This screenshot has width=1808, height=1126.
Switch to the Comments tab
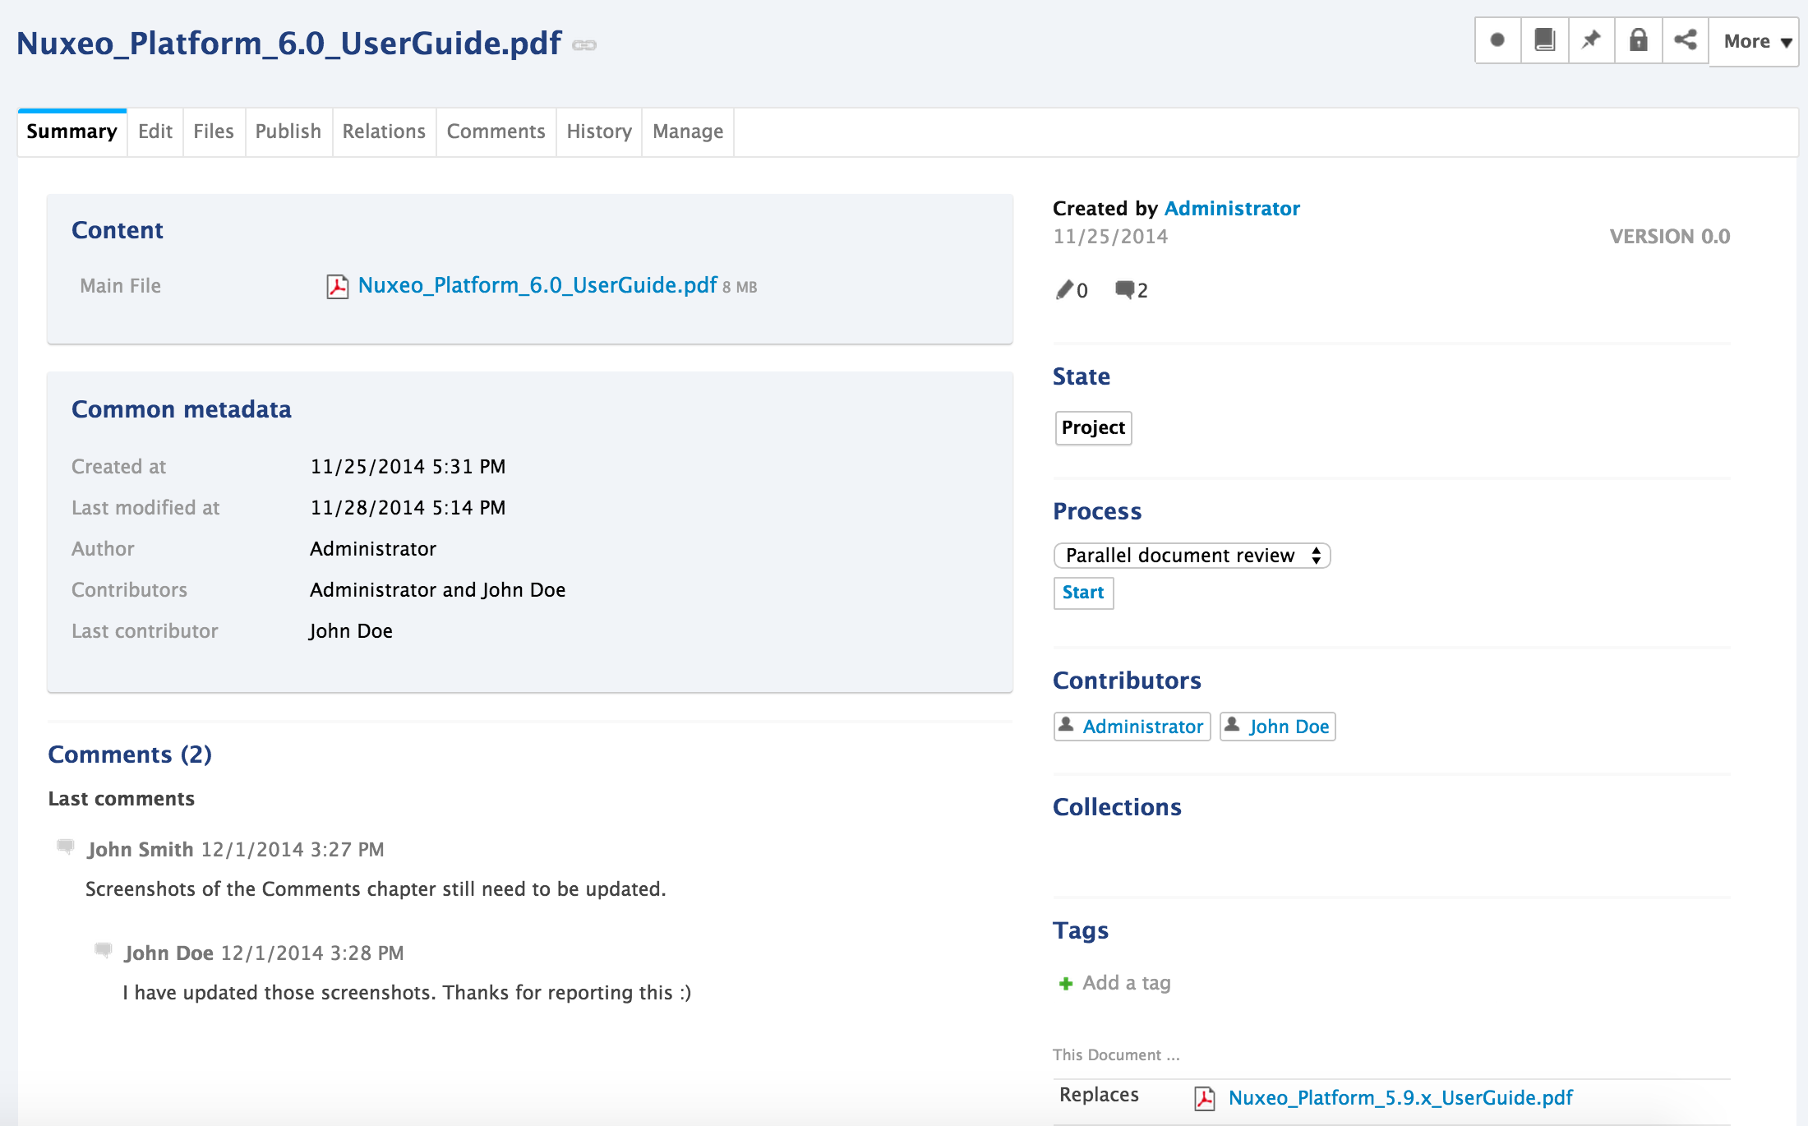coord(496,132)
